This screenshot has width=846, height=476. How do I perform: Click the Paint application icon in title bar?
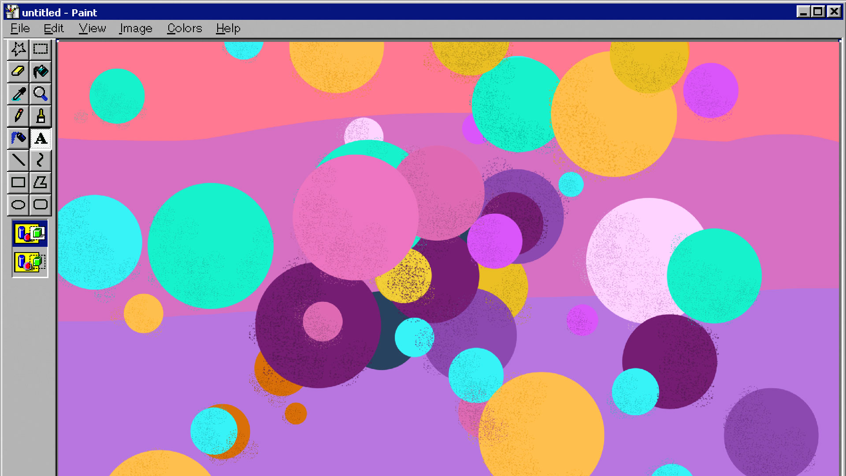tap(12, 12)
